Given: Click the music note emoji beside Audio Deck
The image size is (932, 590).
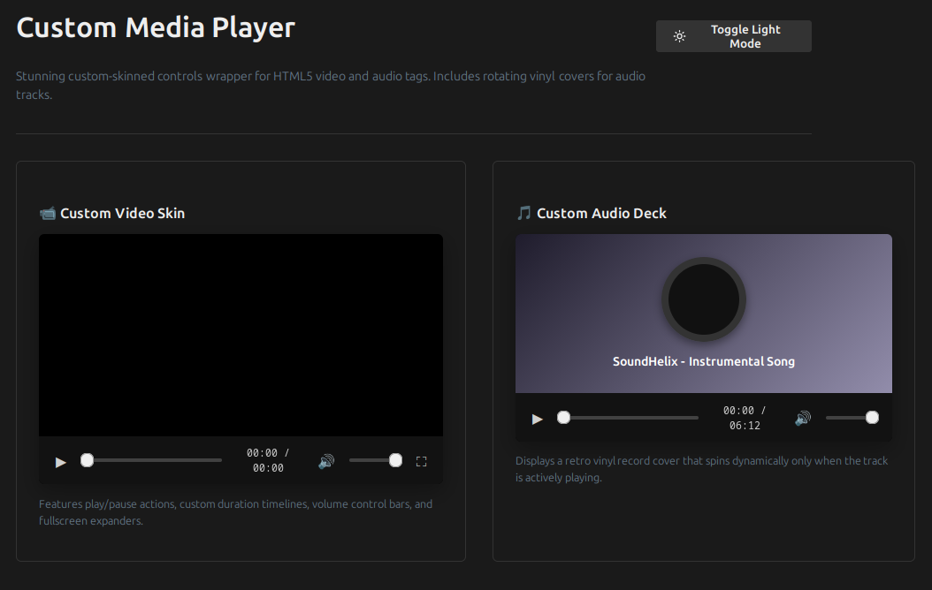Looking at the screenshot, I should [523, 213].
